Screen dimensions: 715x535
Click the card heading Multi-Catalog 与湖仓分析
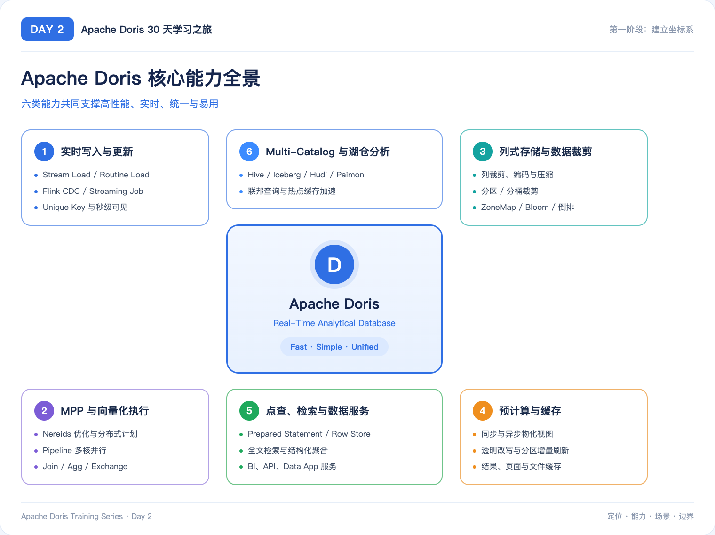click(x=328, y=152)
